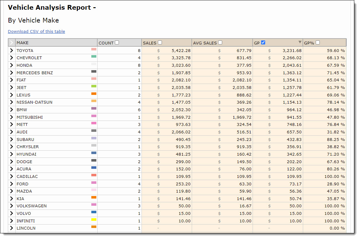Enable the SALES column checkbox
This screenshot has height=238, width=359.
click(x=160, y=43)
